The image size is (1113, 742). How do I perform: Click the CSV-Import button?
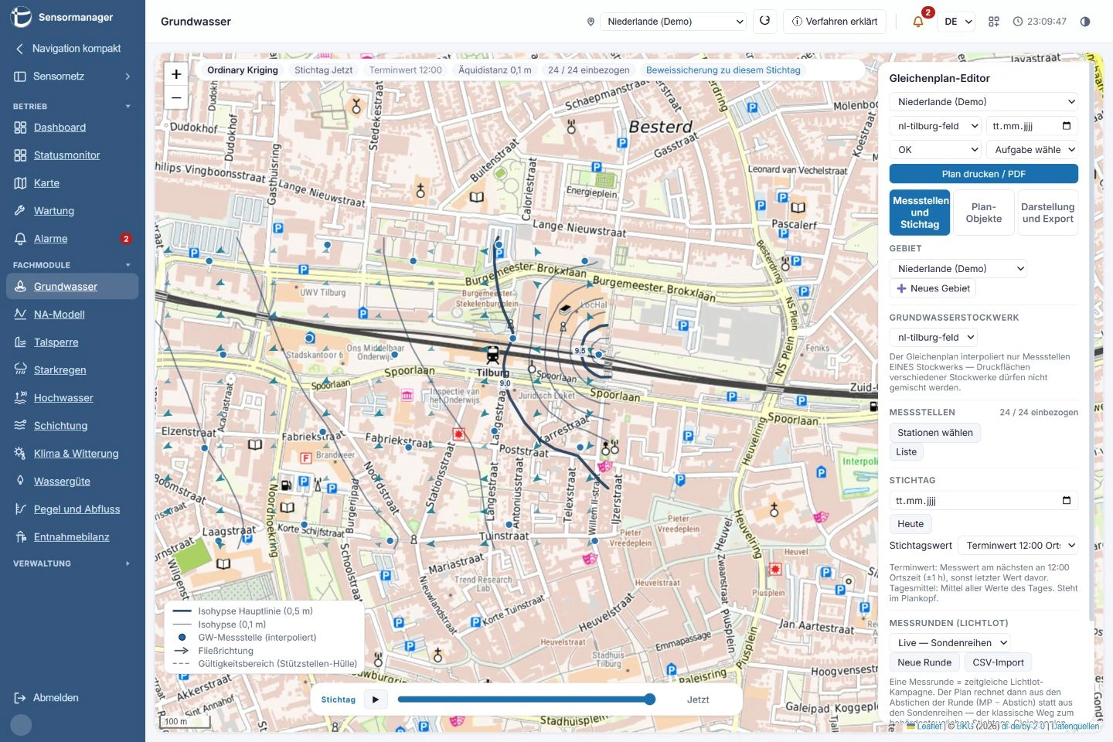tap(998, 662)
